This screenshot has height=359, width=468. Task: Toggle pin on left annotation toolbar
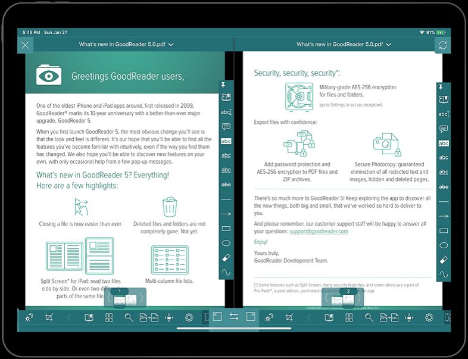226,86
